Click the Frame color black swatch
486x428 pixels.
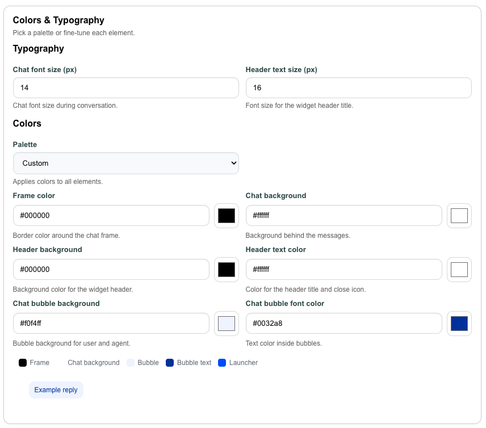click(227, 216)
